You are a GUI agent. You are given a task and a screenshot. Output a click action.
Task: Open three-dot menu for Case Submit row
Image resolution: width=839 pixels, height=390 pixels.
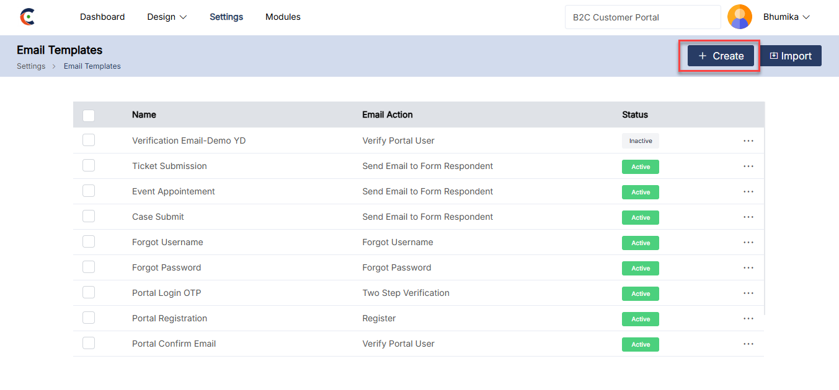748,217
